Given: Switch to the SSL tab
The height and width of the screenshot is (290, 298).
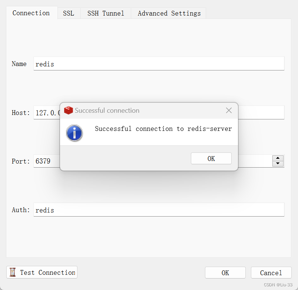Looking at the screenshot, I should pos(69,13).
